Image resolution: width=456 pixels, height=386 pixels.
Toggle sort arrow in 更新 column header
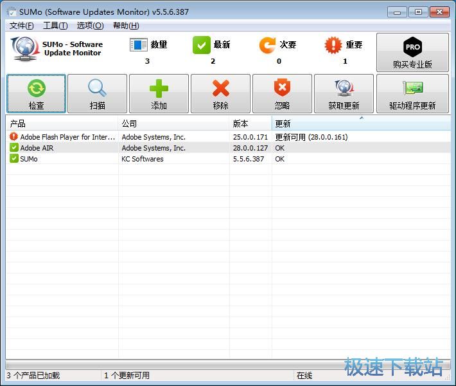click(362, 118)
